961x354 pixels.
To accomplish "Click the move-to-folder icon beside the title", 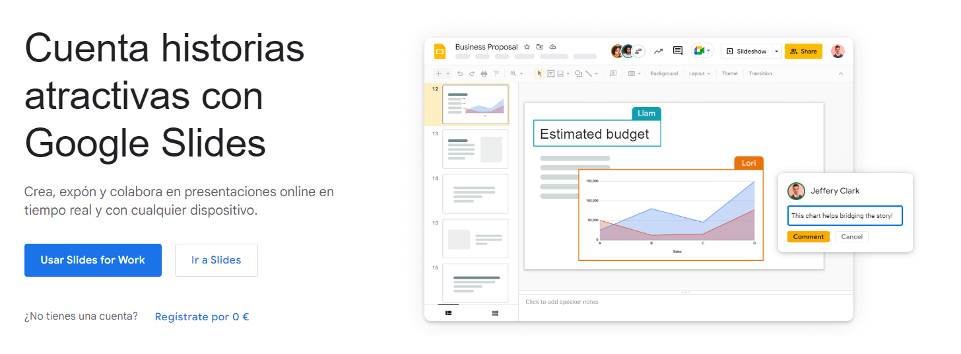I will [540, 47].
